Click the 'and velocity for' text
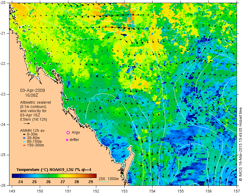Image resolution: width=243 pixels, height=194 pixels. (33, 111)
